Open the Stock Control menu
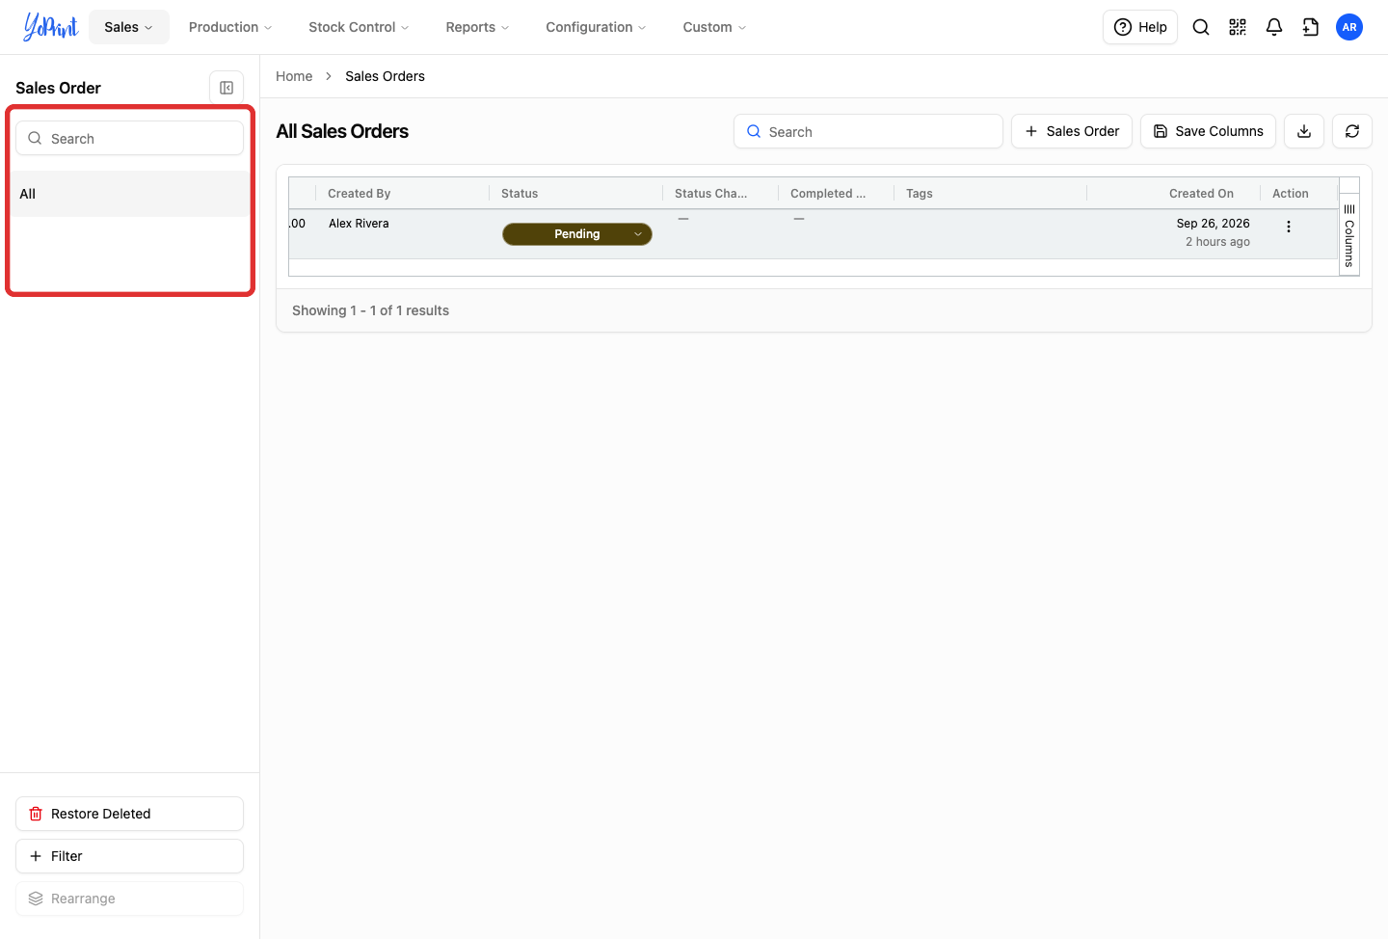 point(359,27)
